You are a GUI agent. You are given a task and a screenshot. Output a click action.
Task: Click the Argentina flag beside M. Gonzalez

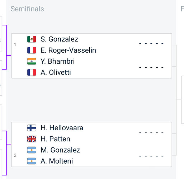32,150
